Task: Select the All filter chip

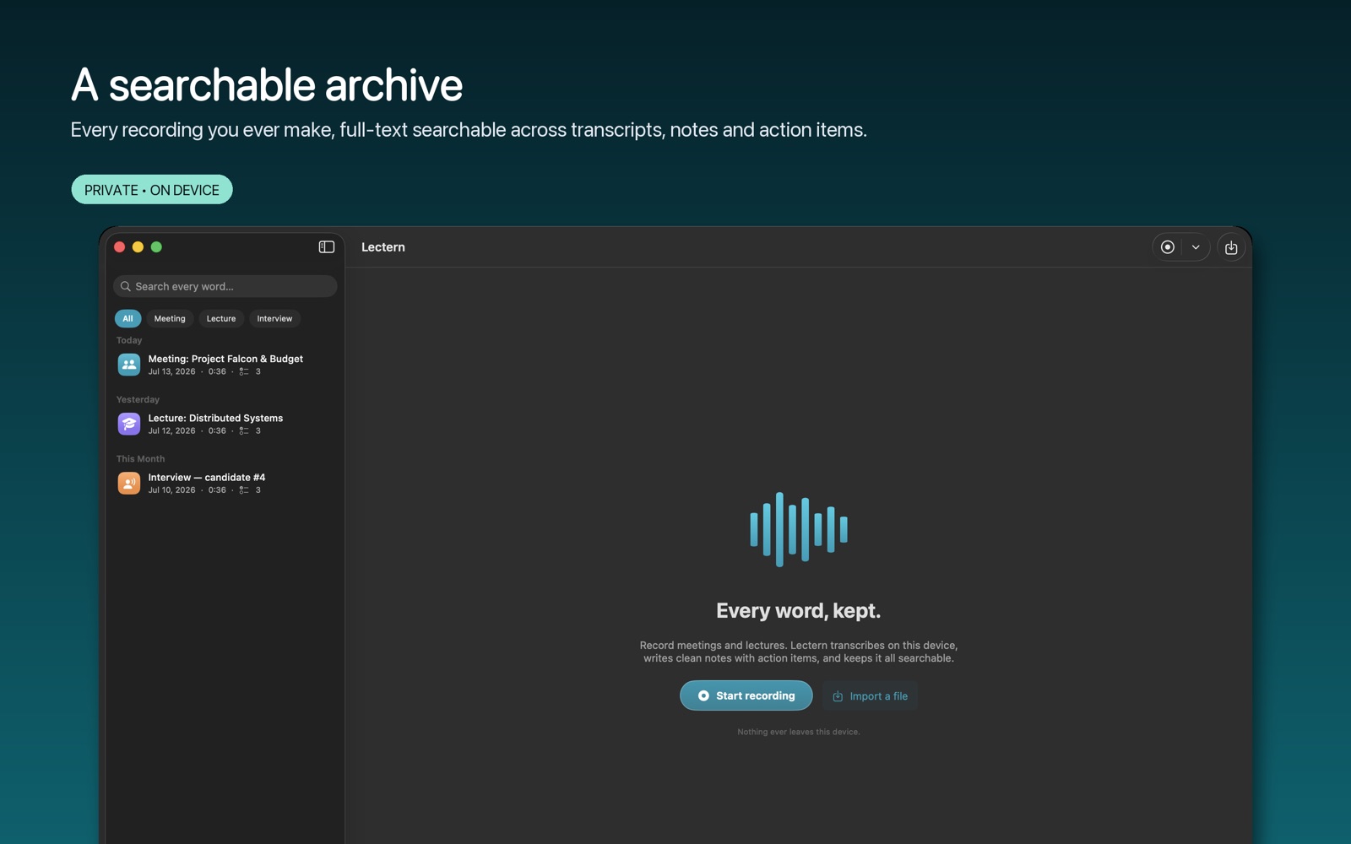Action: (x=128, y=318)
